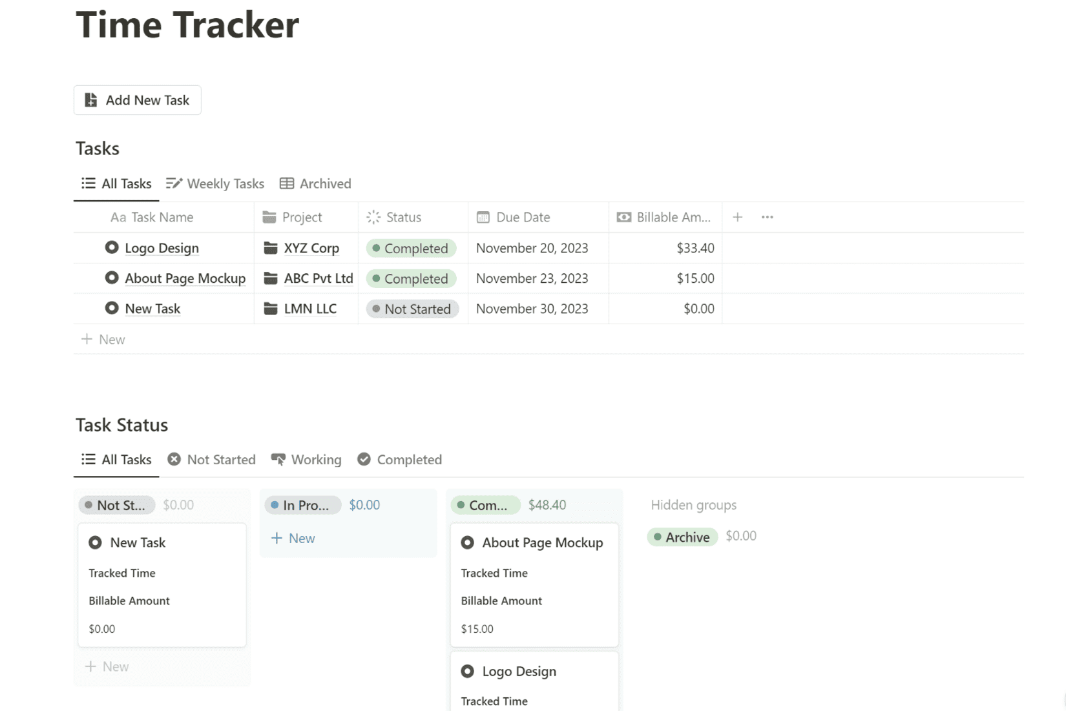1066x711 pixels.
Task: Click the checkmark icon beside Completed tab
Action: click(364, 459)
